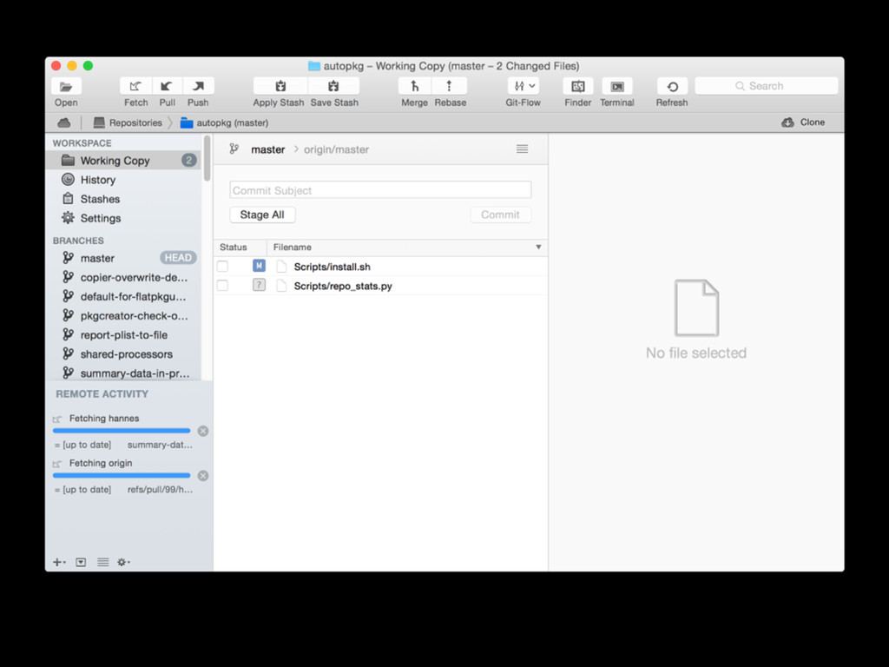Select the report-plist-to-file branch
This screenshot has width=889, height=667.
[123, 335]
